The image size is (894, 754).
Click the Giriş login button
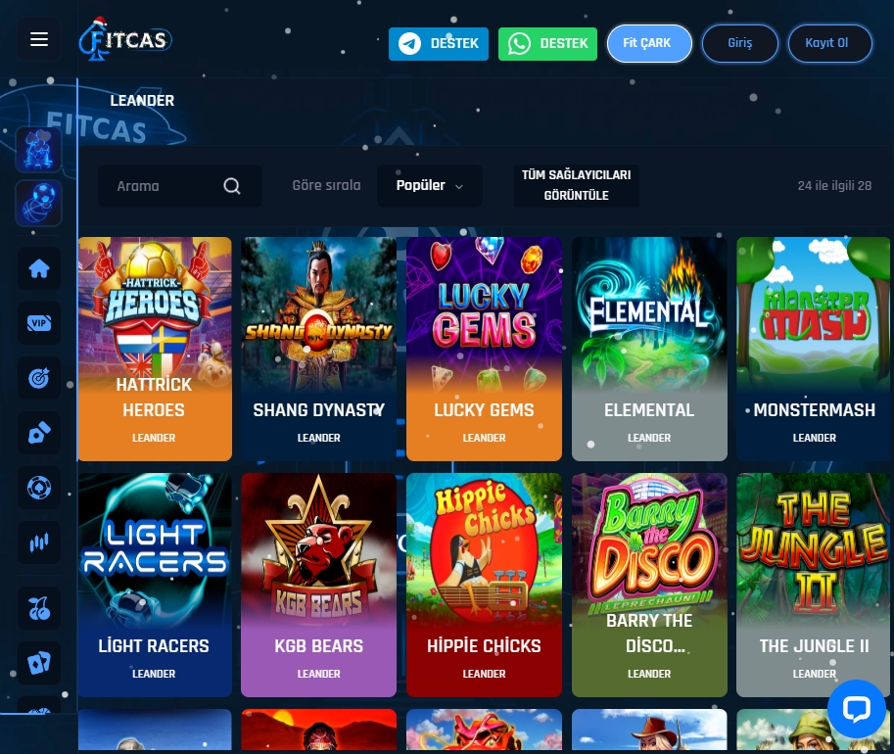pyautogui.click(x=739, y=43)
